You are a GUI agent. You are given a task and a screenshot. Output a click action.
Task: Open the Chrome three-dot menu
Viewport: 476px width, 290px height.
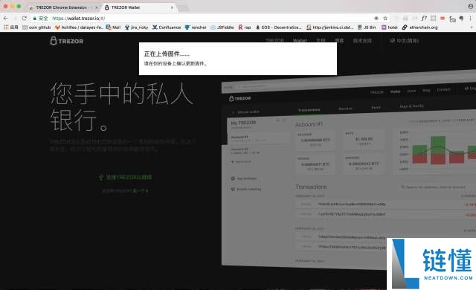click(471, 19)
